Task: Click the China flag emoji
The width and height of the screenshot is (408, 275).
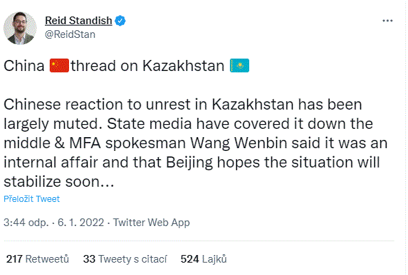Action: [59, 65]
